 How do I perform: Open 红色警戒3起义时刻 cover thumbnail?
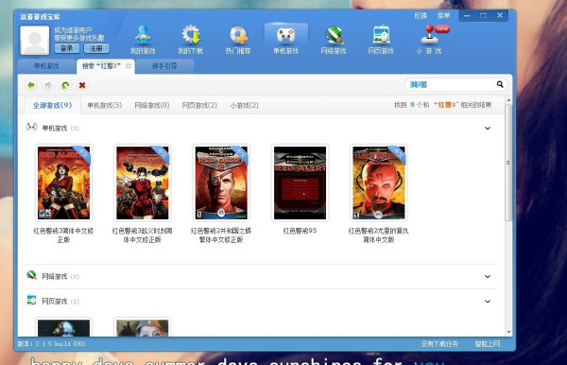[x=143, y=182]
